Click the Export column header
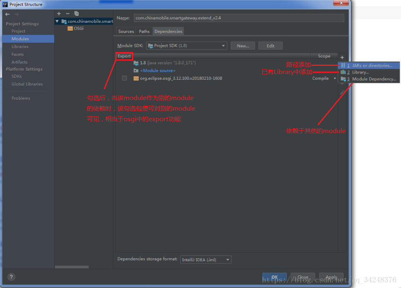This screenshot has width=401, height=288. tap(124, 56)
